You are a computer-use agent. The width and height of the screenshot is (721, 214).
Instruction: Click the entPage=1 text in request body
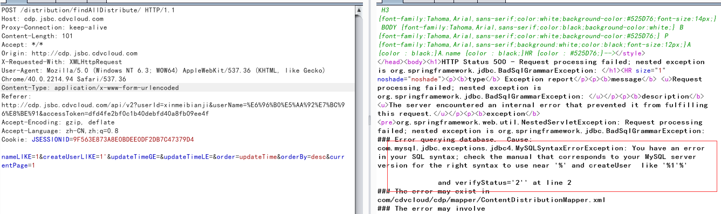point(18,165)
